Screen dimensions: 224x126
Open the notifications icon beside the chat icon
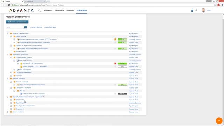coord(192,10)
